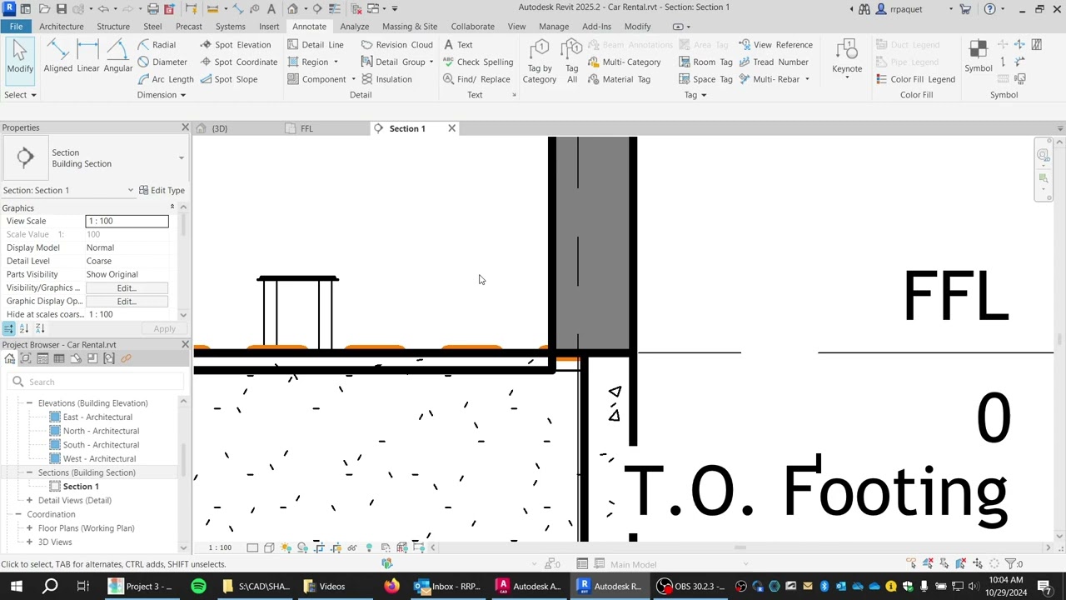Insert a Revision Cloud

coord(397,45)
